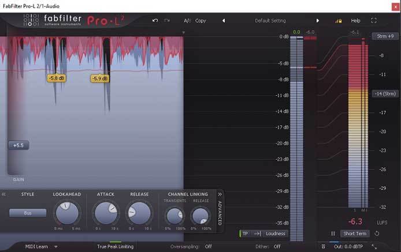Go to the next preset arrow
This screenshot has height=252, width=401.
tap(317, 21)
